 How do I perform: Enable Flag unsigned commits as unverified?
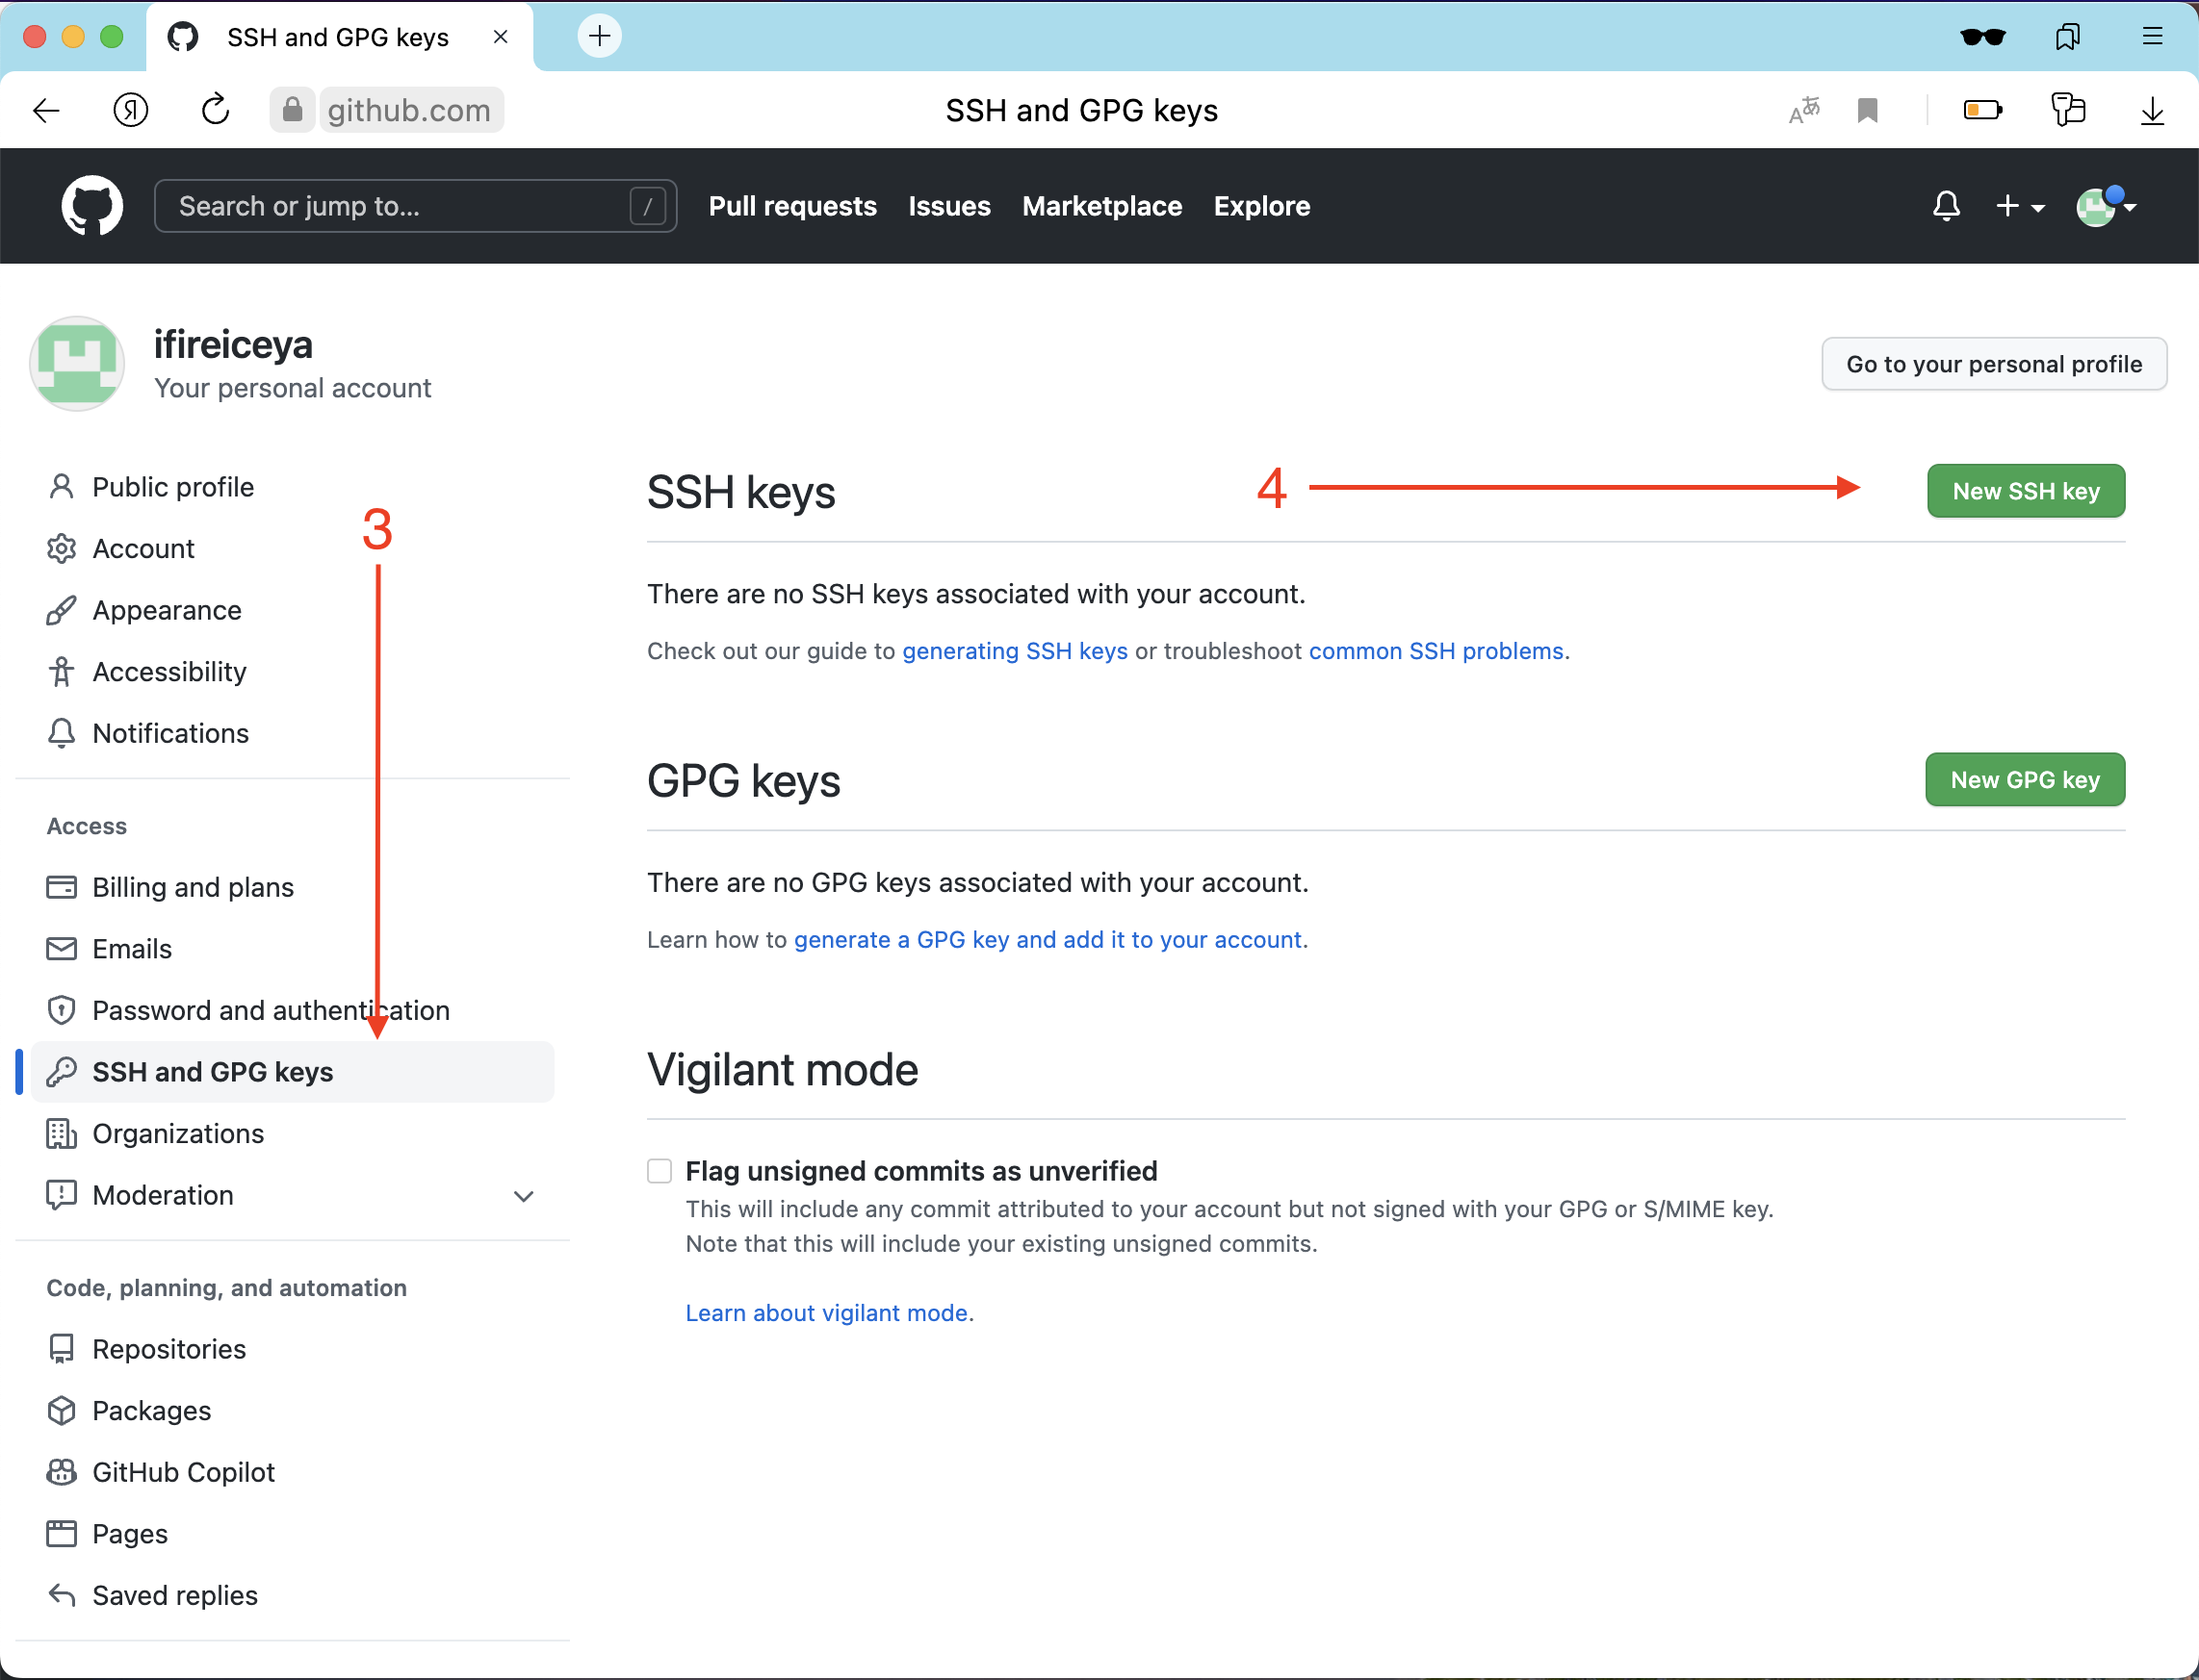(x=660, y=1171)
